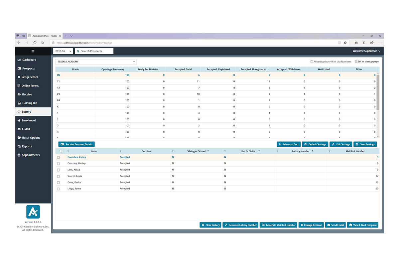Viewport: 399px width, 266px height.
Task: Click the sort arrow beside Live In District
Action: (259, 151)
